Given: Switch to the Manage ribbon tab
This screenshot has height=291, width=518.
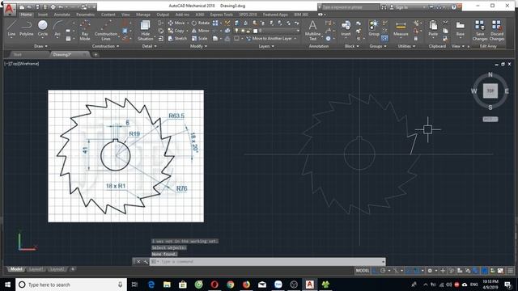Looking at the screenshot, I should tap(143, 15).
